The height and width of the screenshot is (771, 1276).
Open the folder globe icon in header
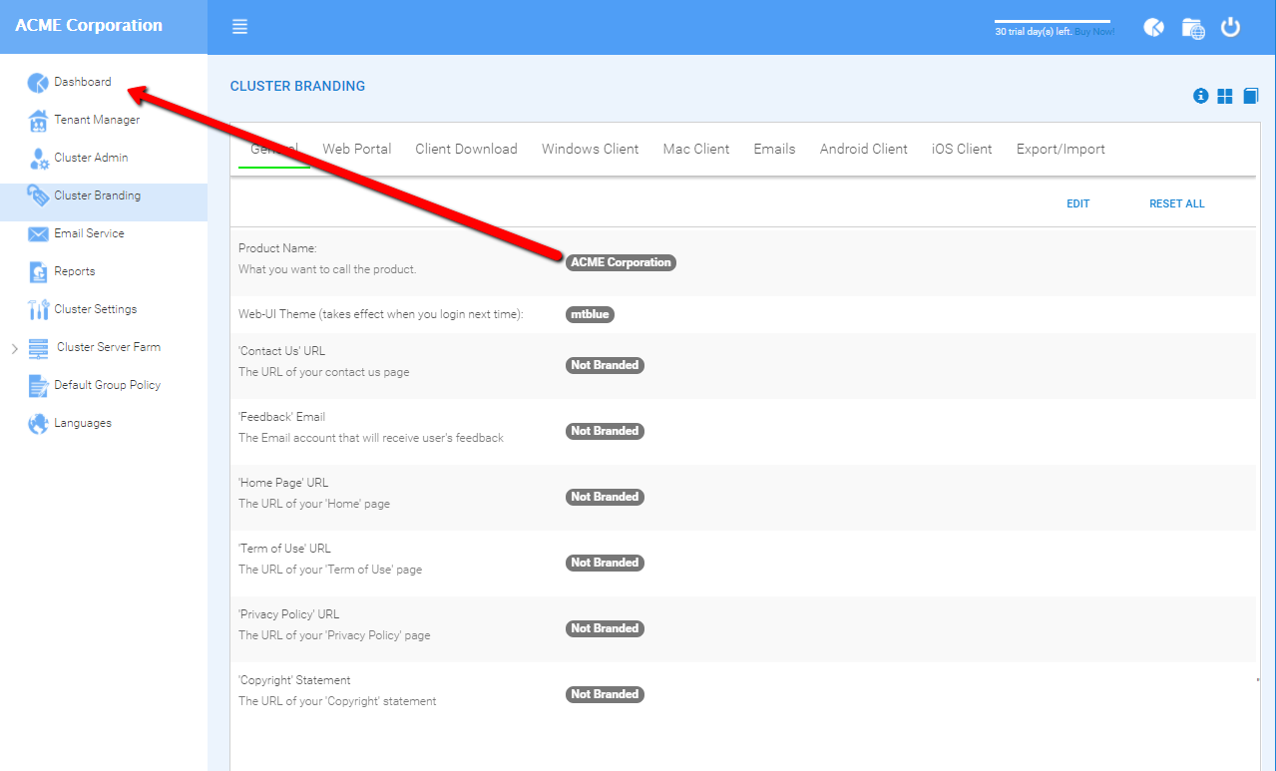point(1192,28)
